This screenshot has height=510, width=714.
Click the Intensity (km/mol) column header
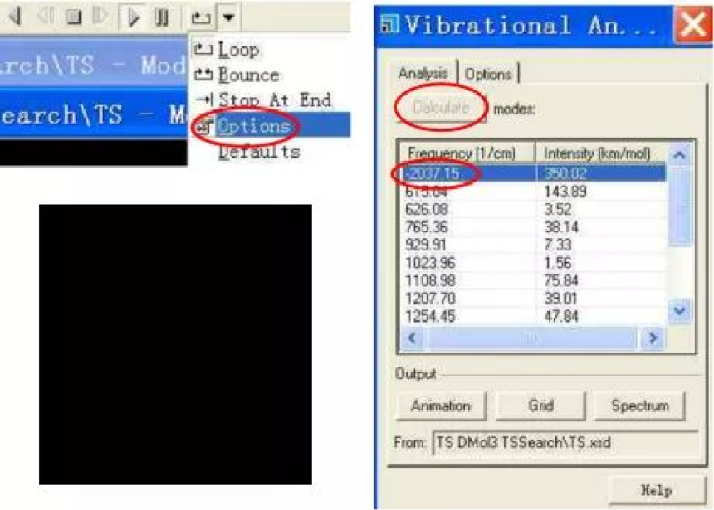[600, 153]
